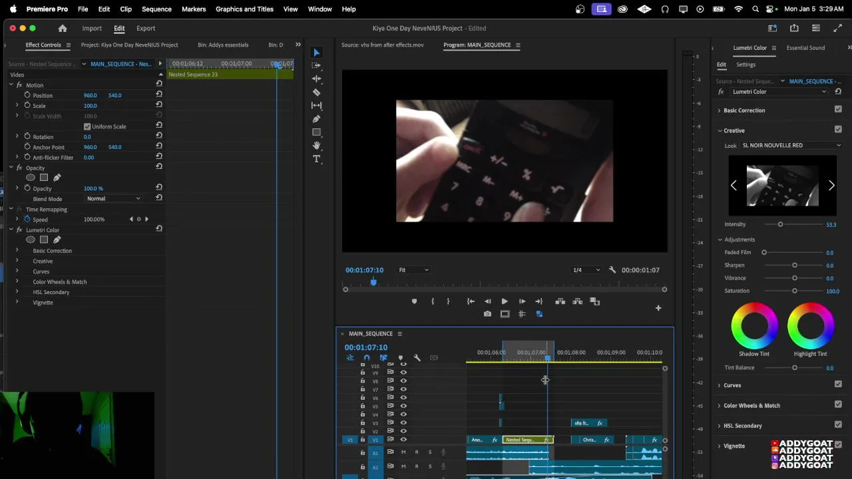Create ellipse mask under Opacity
Viewport: 852px width, 479px height.
[31, 178]
